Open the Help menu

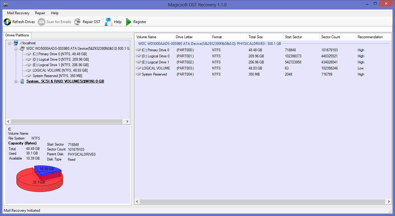pos(55,13)
